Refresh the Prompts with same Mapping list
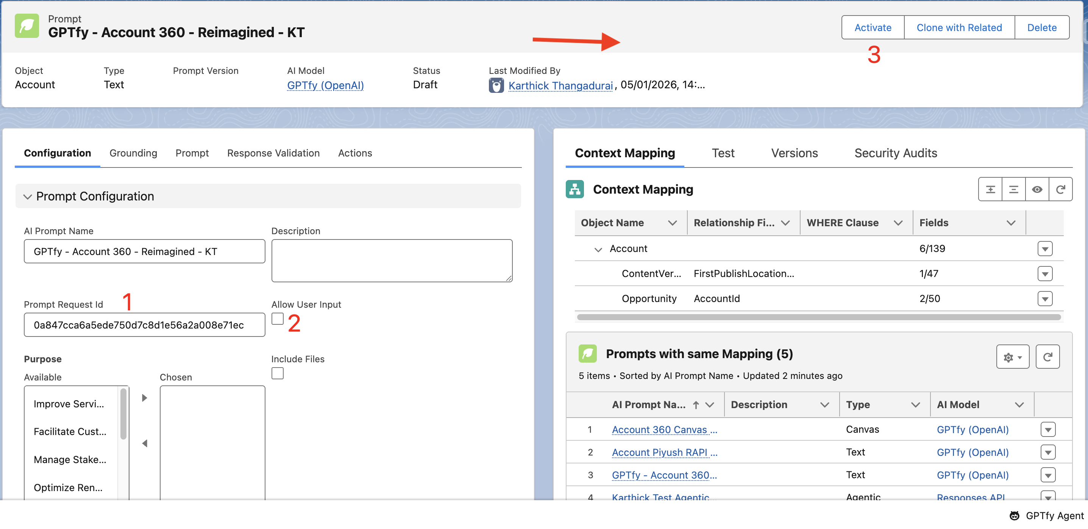Image resolution: width=1088 pixels, height=529 pixels. (1047, 357)
